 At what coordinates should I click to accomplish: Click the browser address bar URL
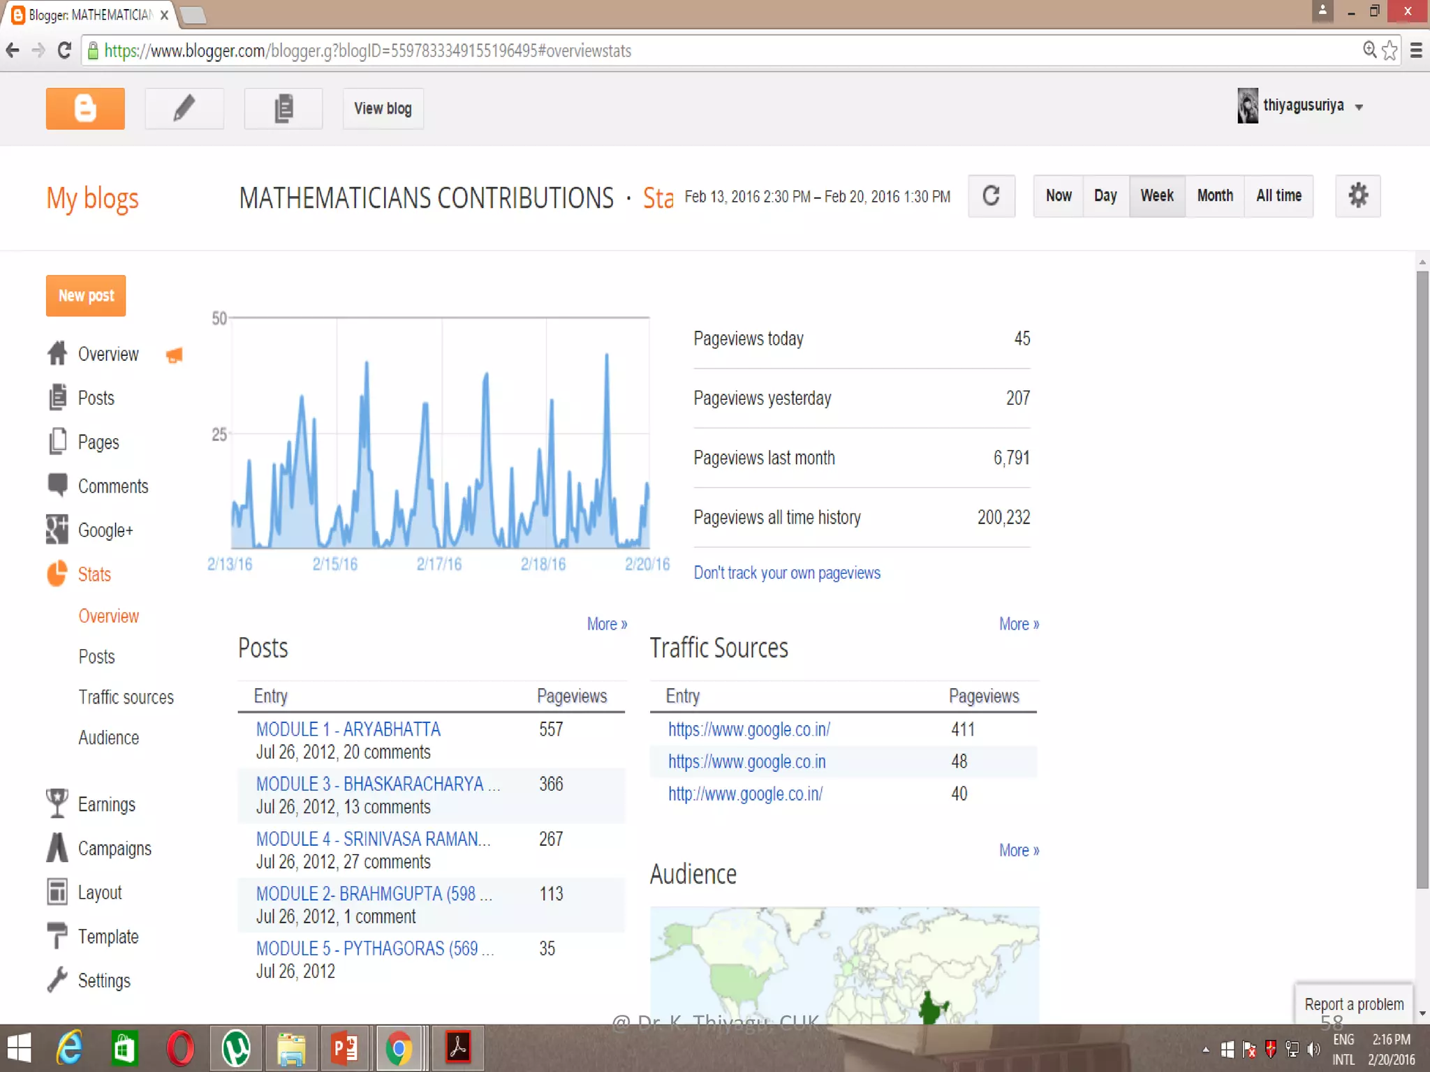click(x=367, y=51)
